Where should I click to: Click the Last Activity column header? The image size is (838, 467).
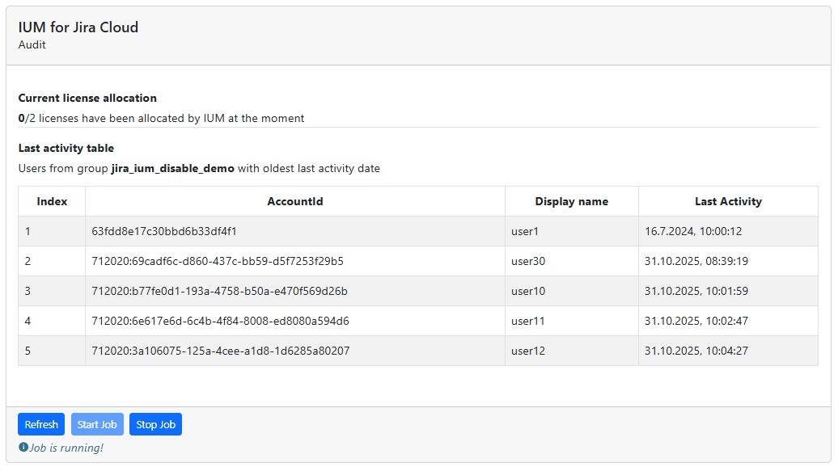727,201
